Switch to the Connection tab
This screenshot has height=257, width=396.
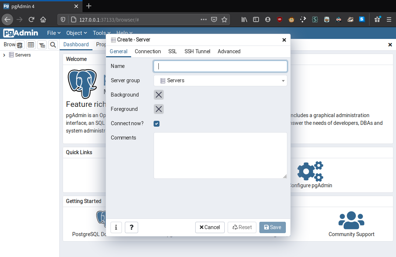pos(148,51)
